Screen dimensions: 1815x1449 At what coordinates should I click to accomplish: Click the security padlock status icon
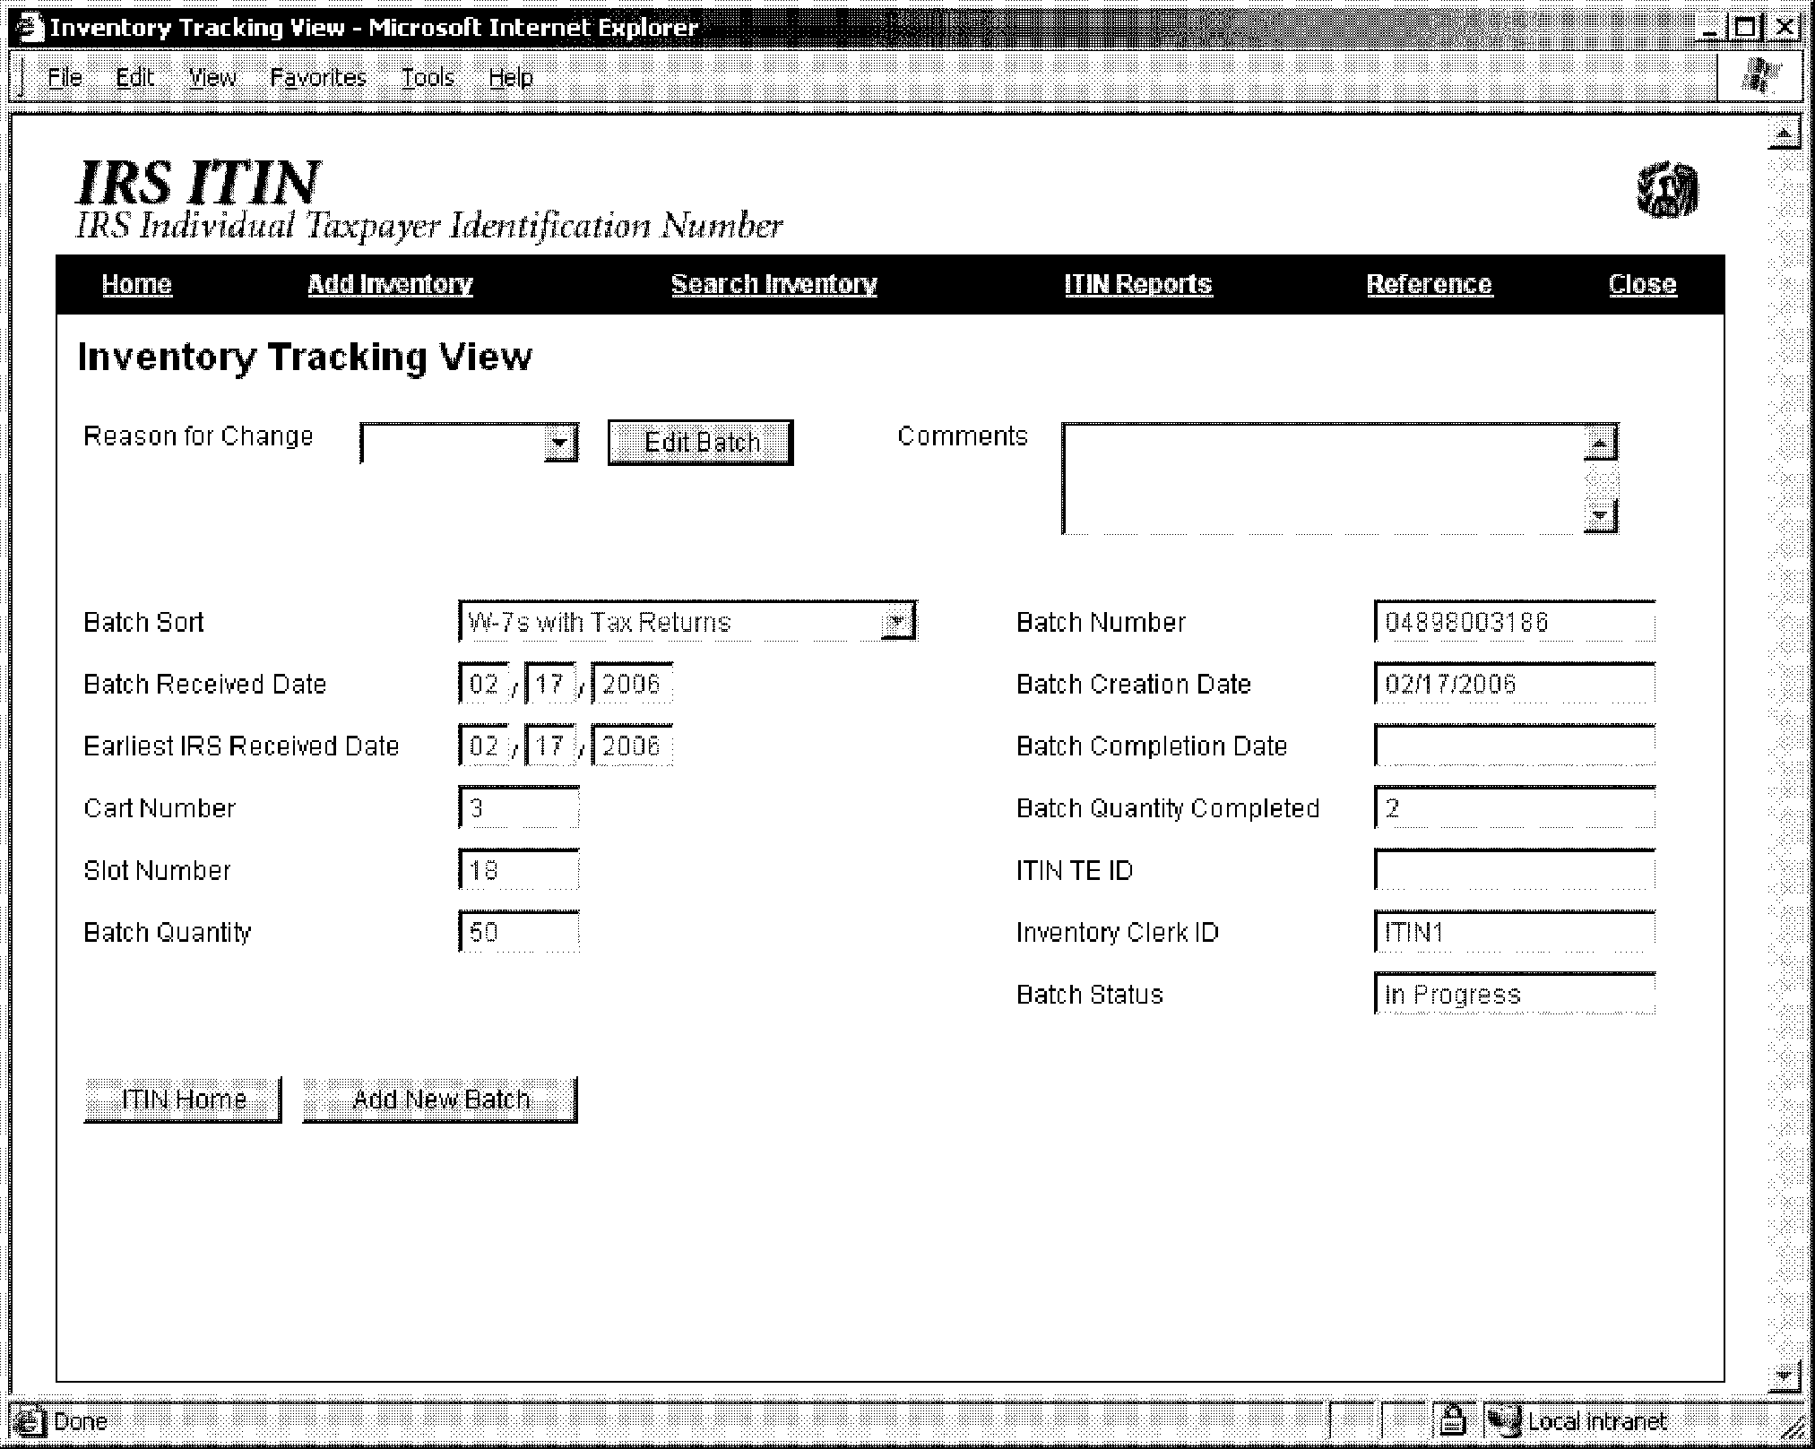pyautogui.click(x=1452, y=1420)
